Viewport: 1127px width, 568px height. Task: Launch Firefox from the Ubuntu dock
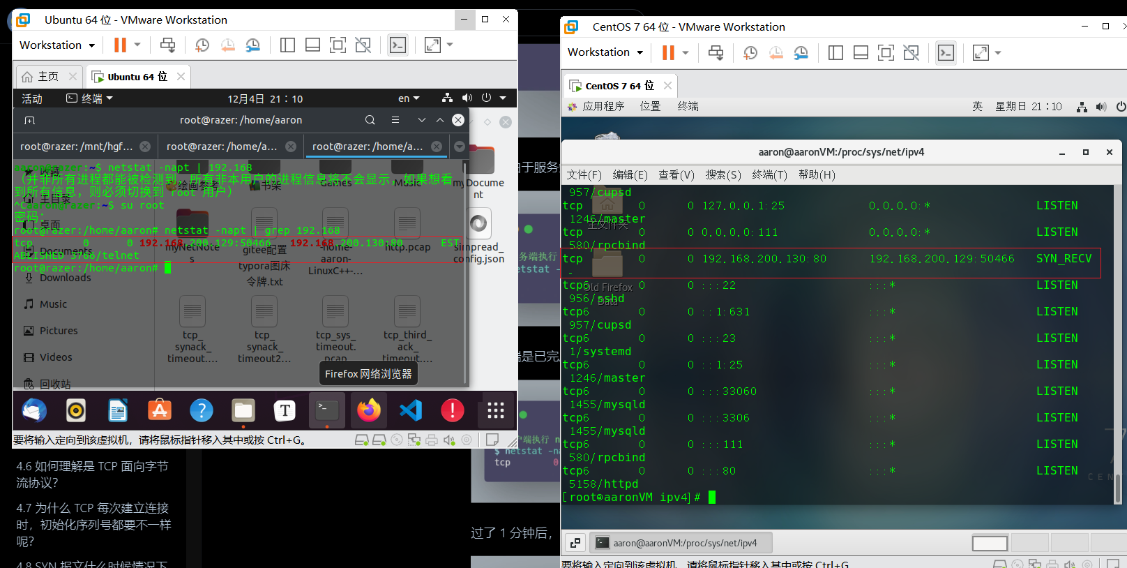pos(369,410)
